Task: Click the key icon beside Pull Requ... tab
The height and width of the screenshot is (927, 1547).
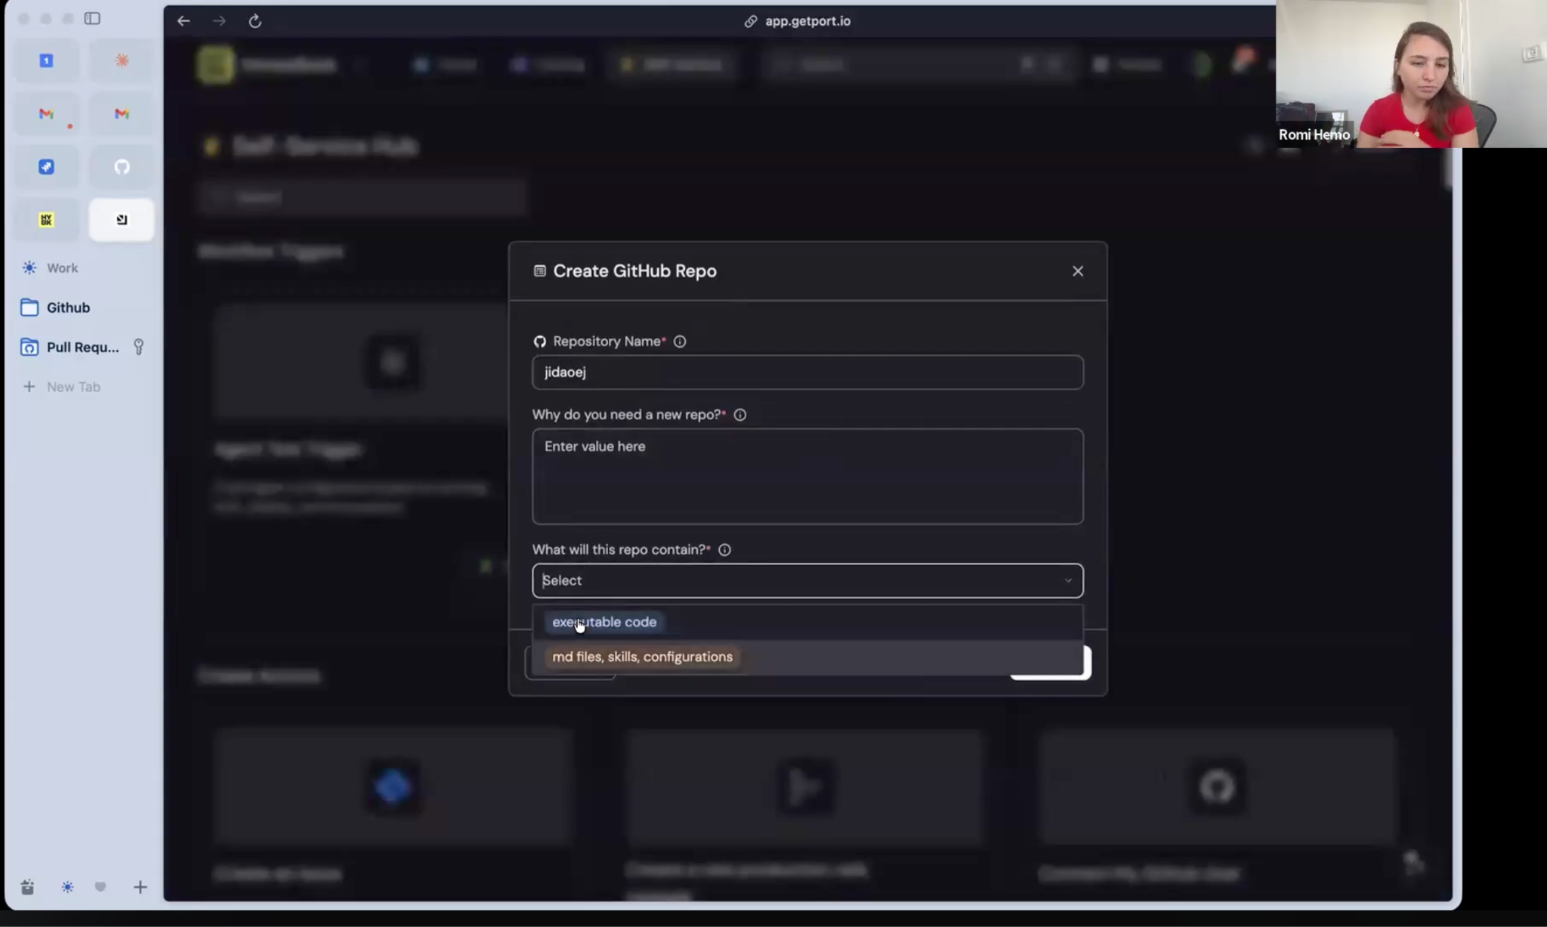Action: 139,347
